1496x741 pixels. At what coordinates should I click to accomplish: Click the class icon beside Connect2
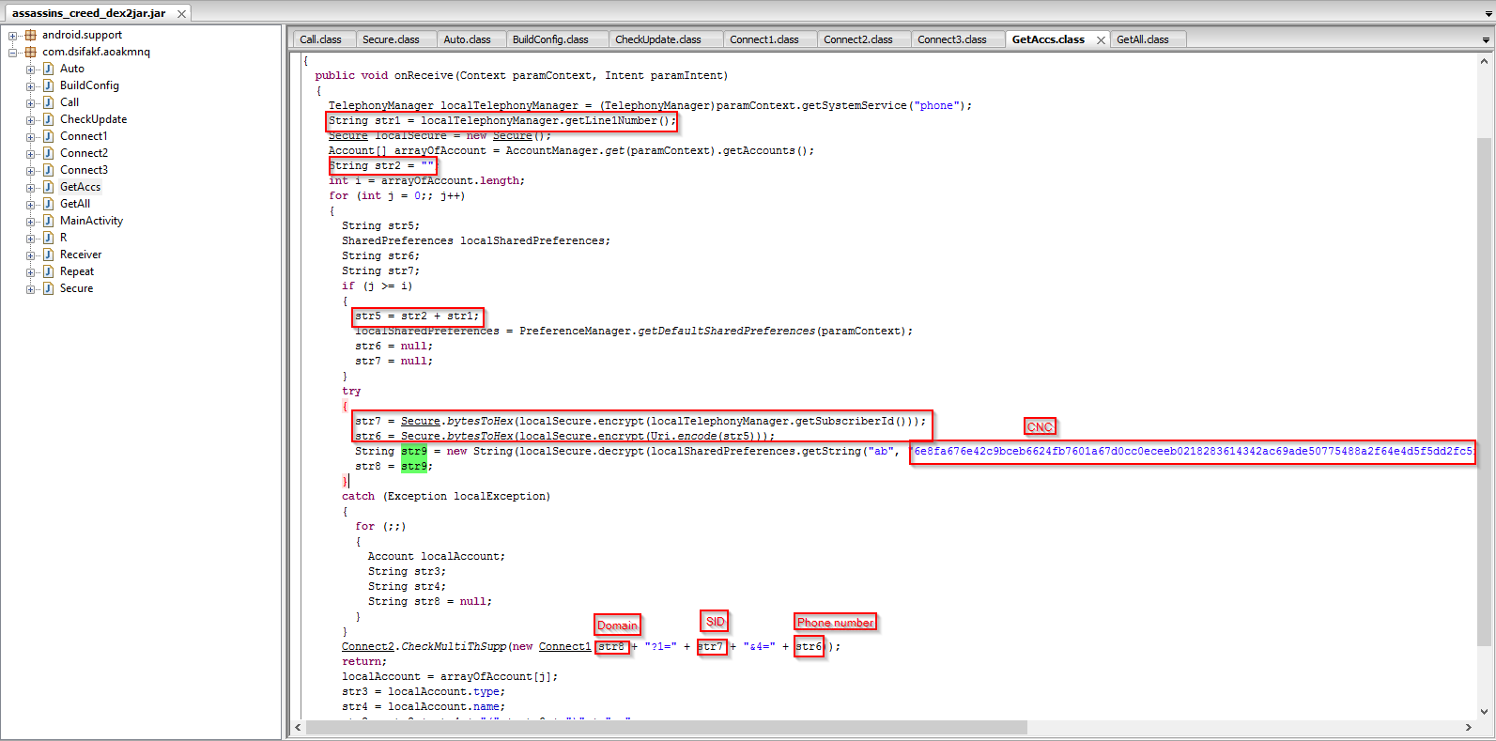click(x=48, y=153)
